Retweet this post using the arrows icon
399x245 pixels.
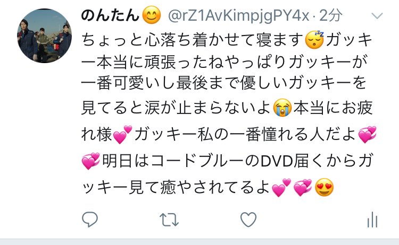tap(169, 220)
